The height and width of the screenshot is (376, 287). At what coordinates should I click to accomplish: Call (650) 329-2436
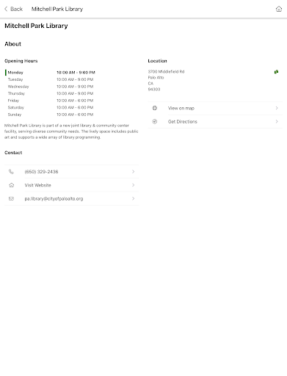tap(72, 172)
